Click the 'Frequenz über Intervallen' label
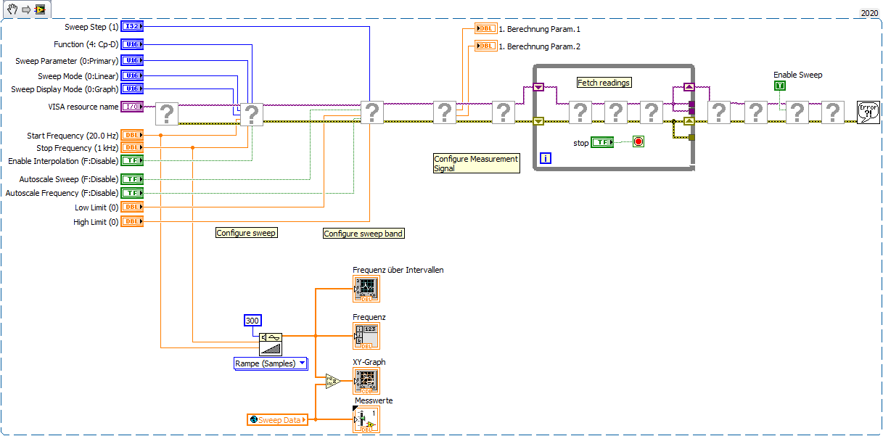This screenshot has width=883, height=436. tap(398, 270)
